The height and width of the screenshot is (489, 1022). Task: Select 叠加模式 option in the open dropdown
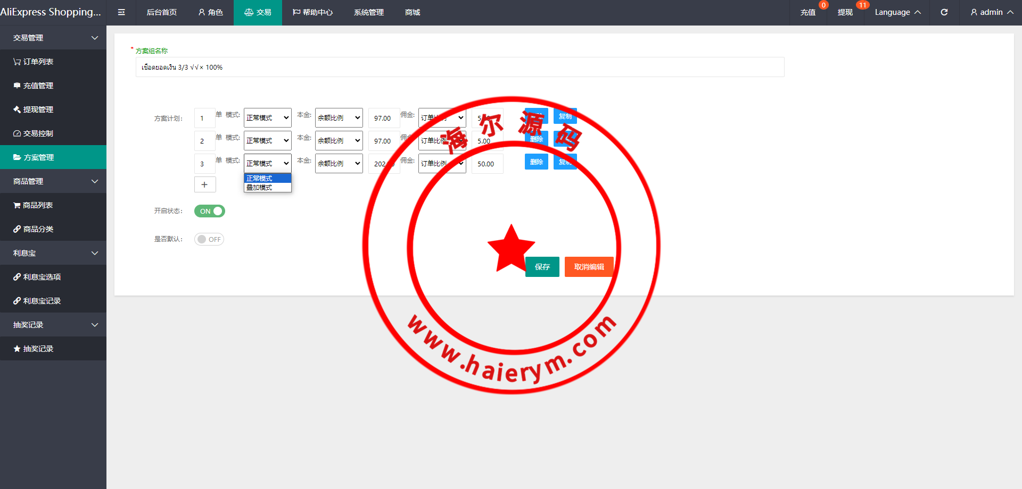(260, 188)
